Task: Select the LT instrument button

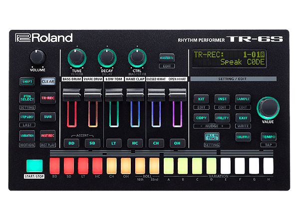Action: point(114,143)
